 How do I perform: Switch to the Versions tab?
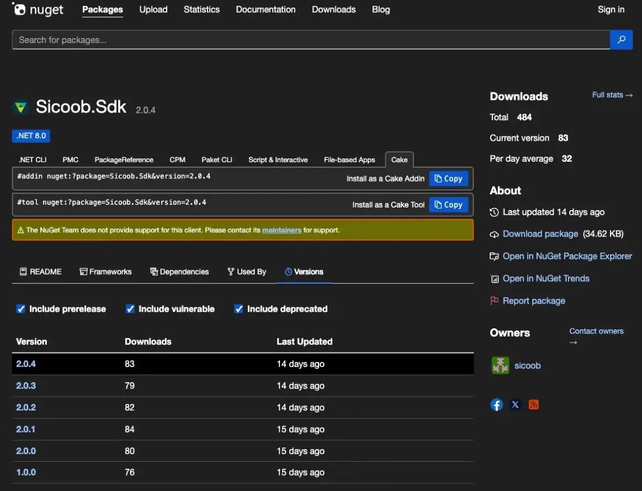pyautogui.click(x=304, y=271)
